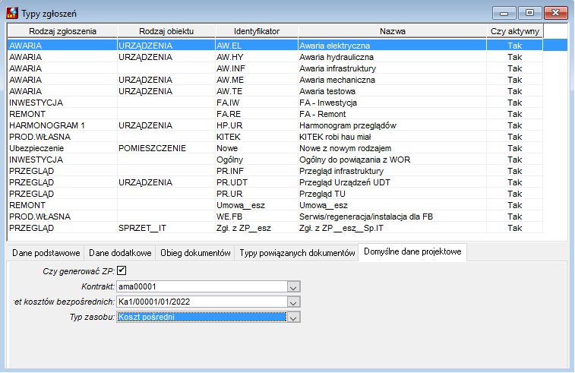Viewport: 575px width, 373px height.
Task: Open the Kontrakt dropdown arrow
Action: coord(293,287)
